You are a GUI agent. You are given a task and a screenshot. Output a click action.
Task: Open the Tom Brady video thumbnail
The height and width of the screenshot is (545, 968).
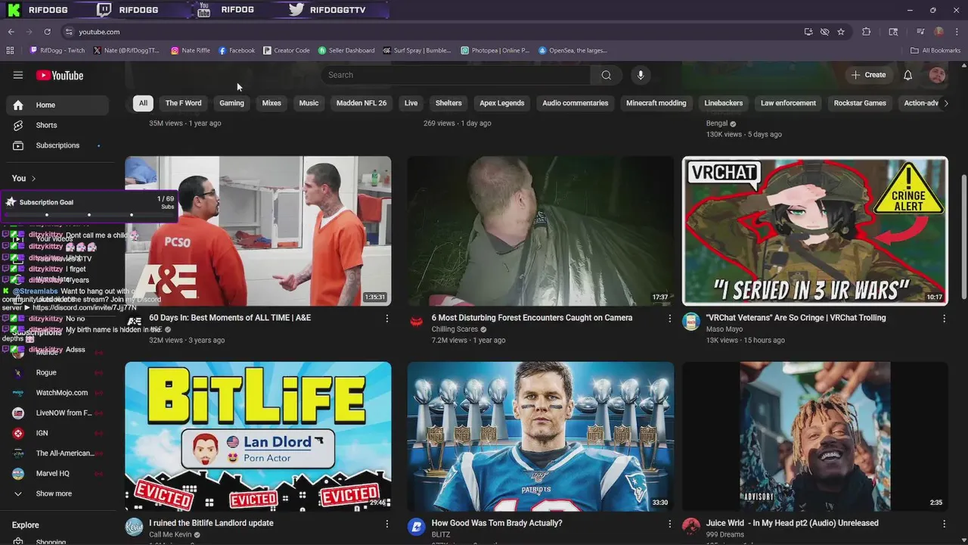(541, 437)
